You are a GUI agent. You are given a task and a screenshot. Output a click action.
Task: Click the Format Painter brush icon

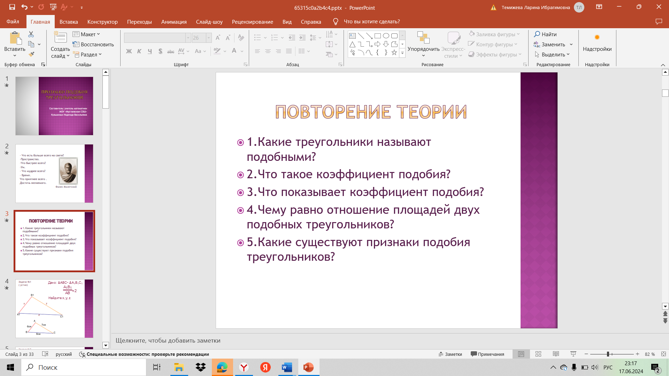tap(31, 54)
